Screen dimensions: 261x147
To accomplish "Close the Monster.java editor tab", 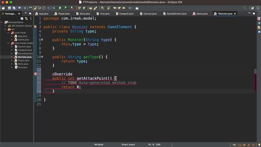I will point(235,13).
